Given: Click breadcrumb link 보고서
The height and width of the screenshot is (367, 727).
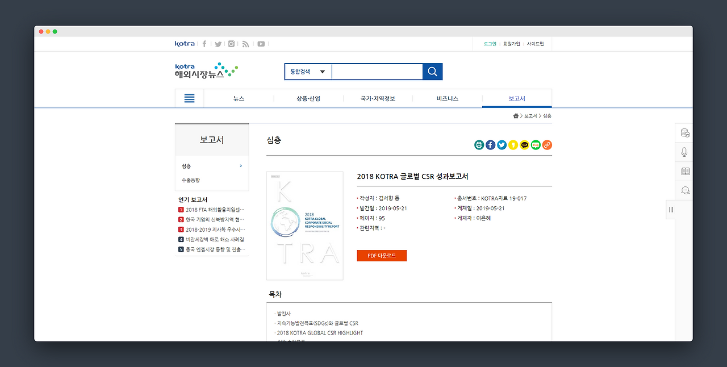Looking at the screenshot, I should [x=530, y=116].
